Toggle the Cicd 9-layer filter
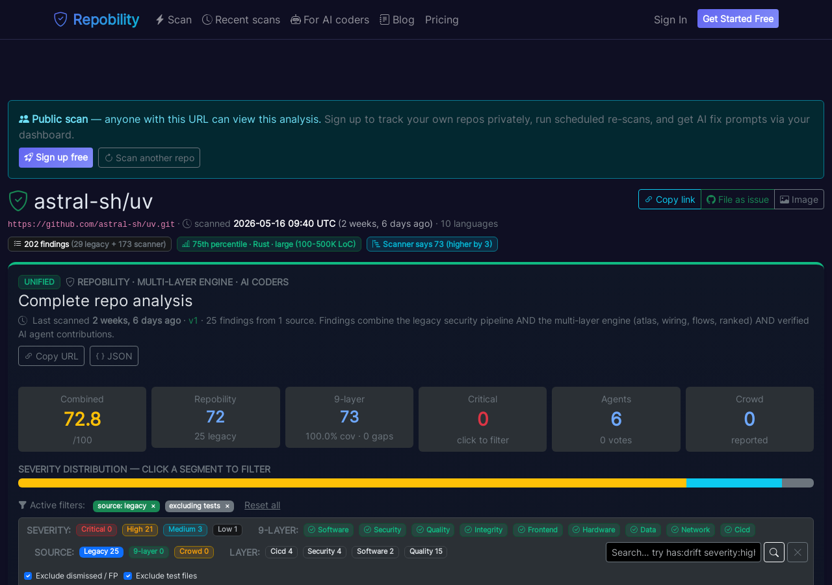 coord(738,530)
